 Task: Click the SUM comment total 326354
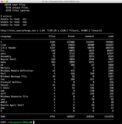point(90,116)
